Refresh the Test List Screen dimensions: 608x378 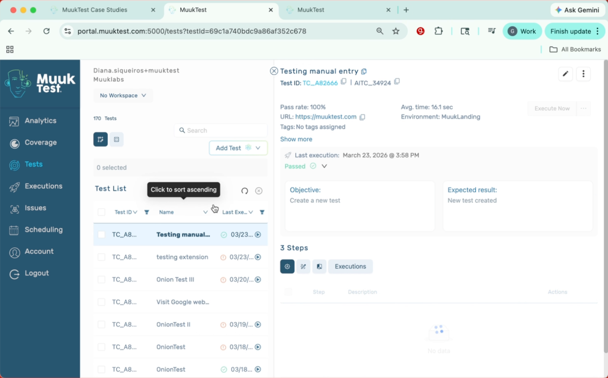pyautogui.click(x=245, y=191)
